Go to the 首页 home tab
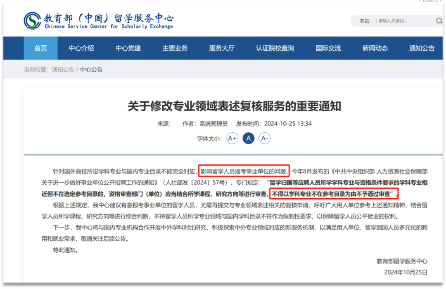Image resolution: width=446 pixels, height=289 pixels. tap(40, 48)
